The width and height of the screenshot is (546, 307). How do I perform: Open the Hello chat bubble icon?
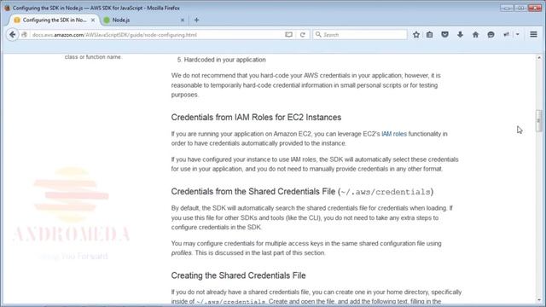pos(491,34)
